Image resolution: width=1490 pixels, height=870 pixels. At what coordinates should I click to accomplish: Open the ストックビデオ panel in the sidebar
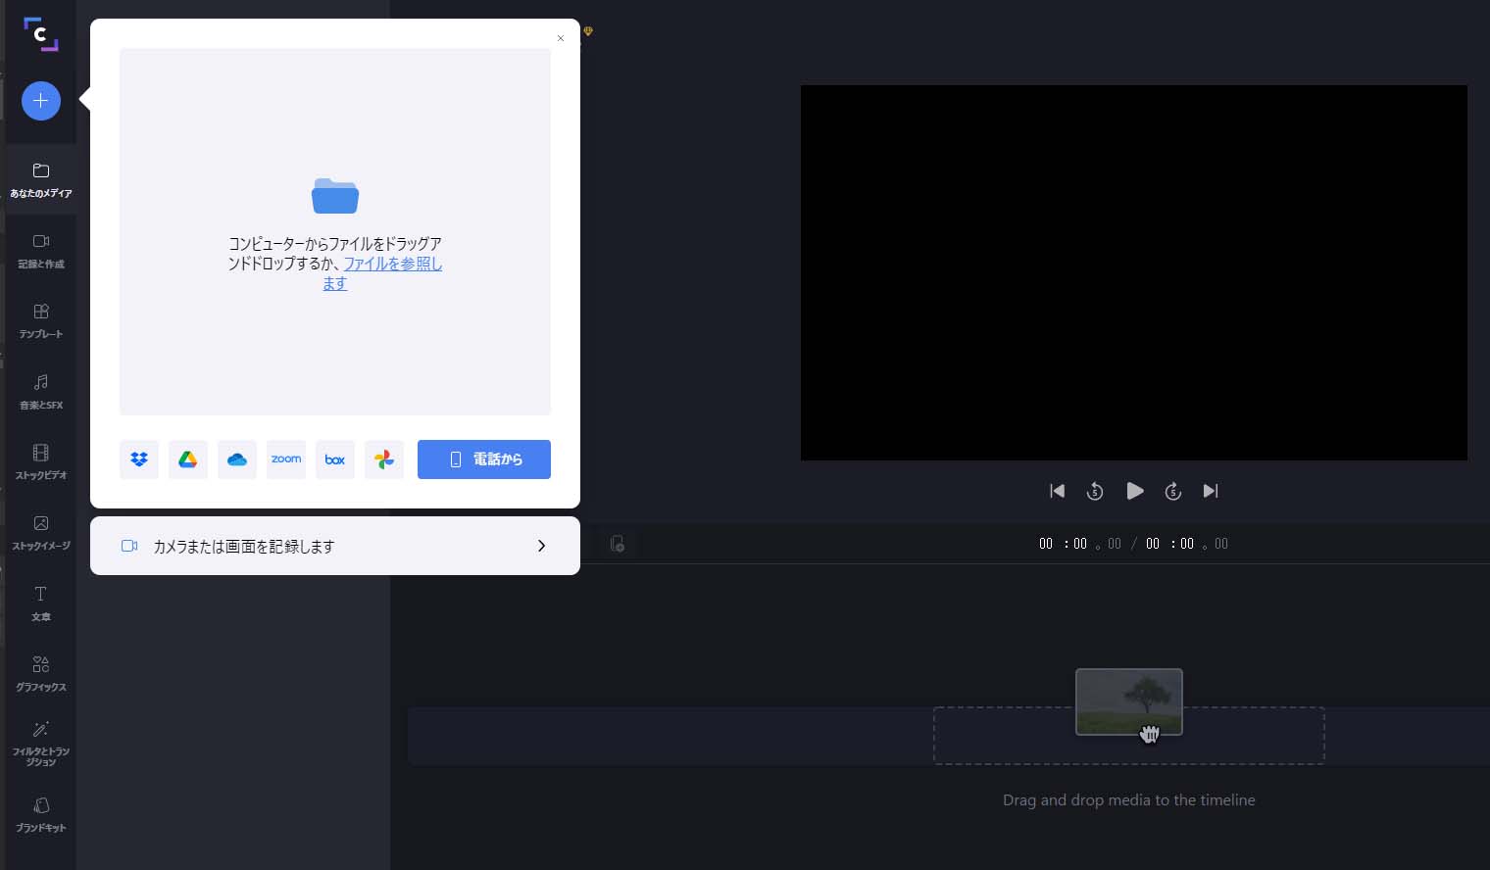point(40,462)
